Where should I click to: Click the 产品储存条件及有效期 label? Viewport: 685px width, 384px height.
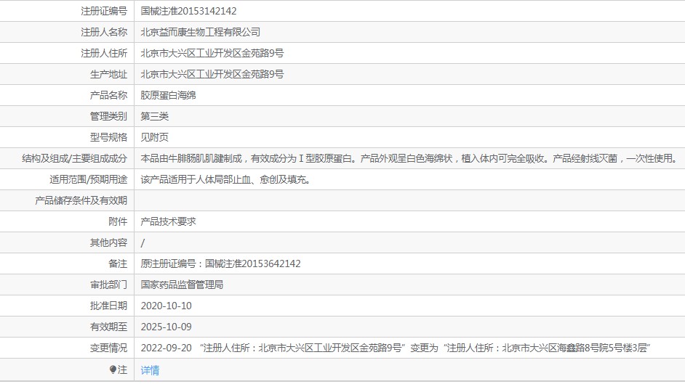tap(81, 200)
